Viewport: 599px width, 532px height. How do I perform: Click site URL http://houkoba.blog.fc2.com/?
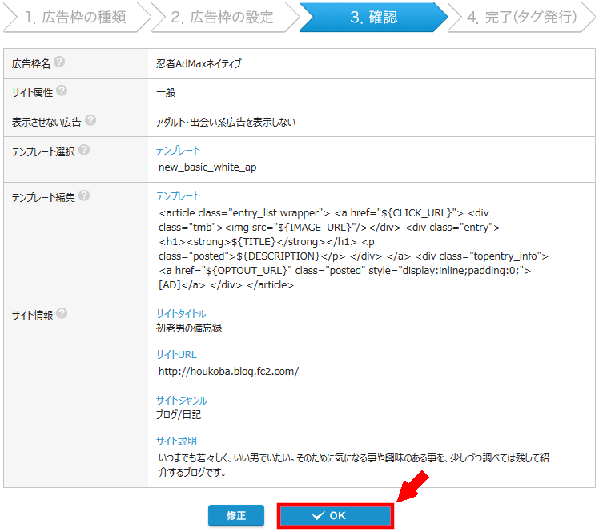tap(228, 372)
